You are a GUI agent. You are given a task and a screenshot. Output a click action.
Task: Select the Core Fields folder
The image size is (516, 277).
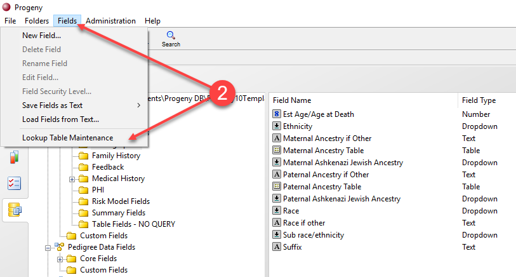(x=98, y=258)
